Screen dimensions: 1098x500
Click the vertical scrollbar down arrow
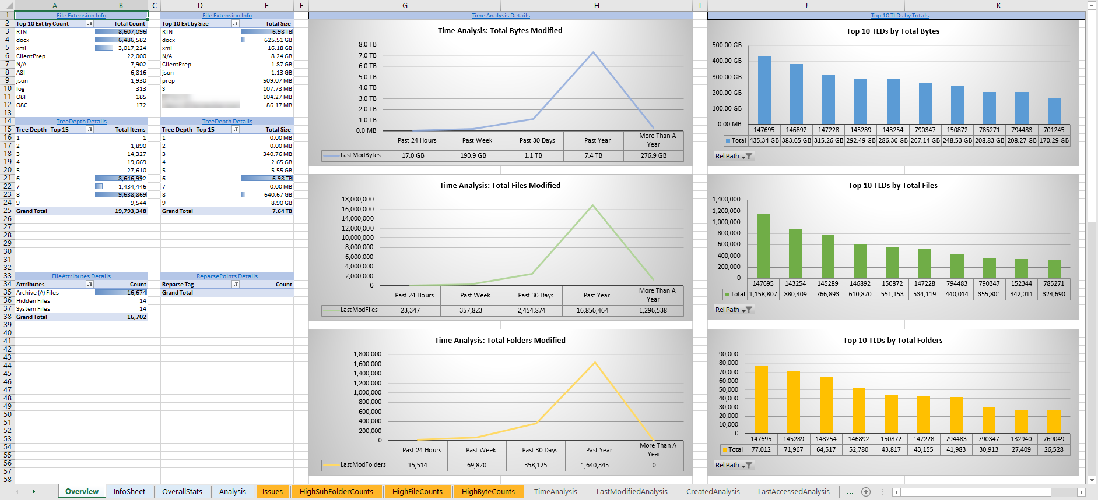1092,480
